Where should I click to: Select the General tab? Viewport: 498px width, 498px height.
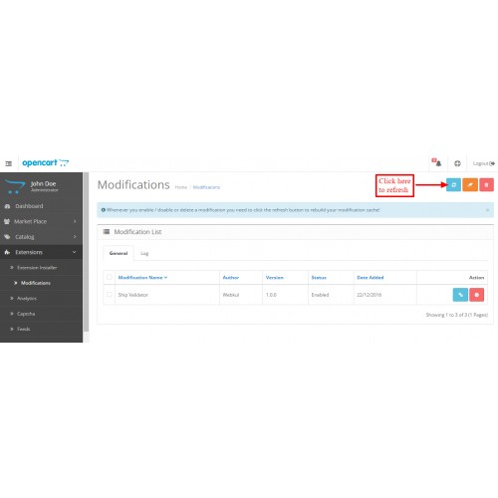pos(119,253)
